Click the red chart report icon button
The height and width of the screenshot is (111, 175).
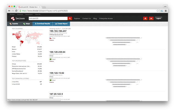[x=151, y=19]
